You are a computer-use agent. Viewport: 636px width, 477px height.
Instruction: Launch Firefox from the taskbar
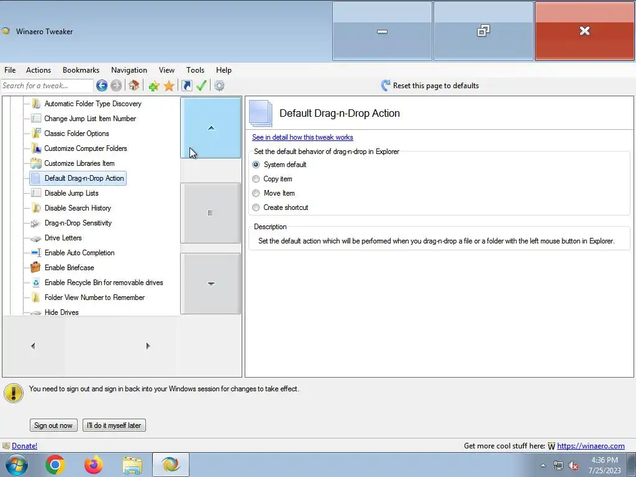pyautogui.click(x=94, y=465)
